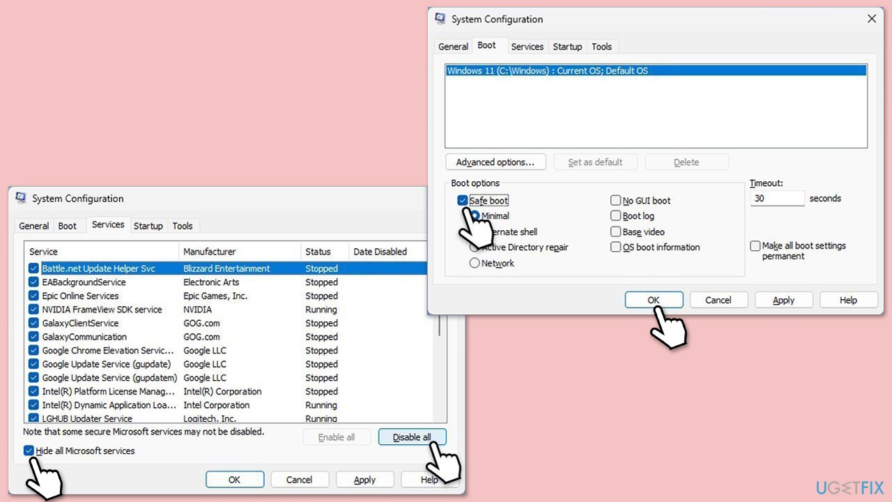Click the System Configuration icon in Boot window title bar
The height and width of the screenshot is (502, 892).
click(440, 19)
